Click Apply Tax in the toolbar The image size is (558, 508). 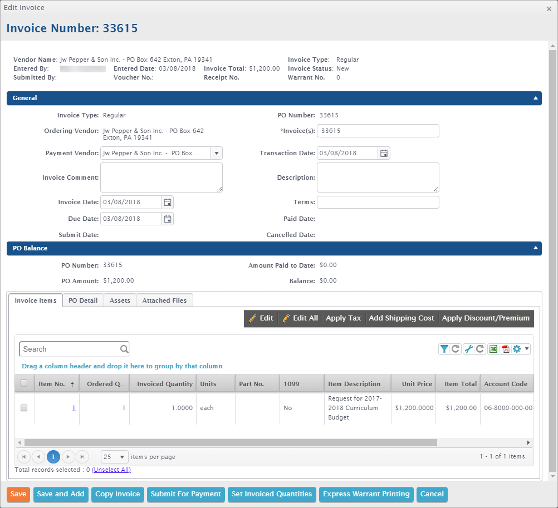[x=344, y=318]
